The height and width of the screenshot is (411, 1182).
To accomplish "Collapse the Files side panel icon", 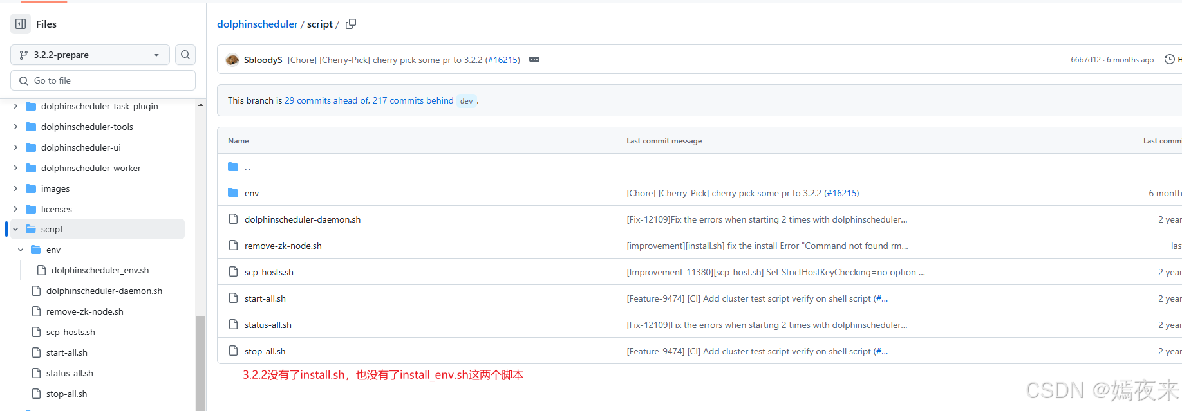I will coord(21,24).
